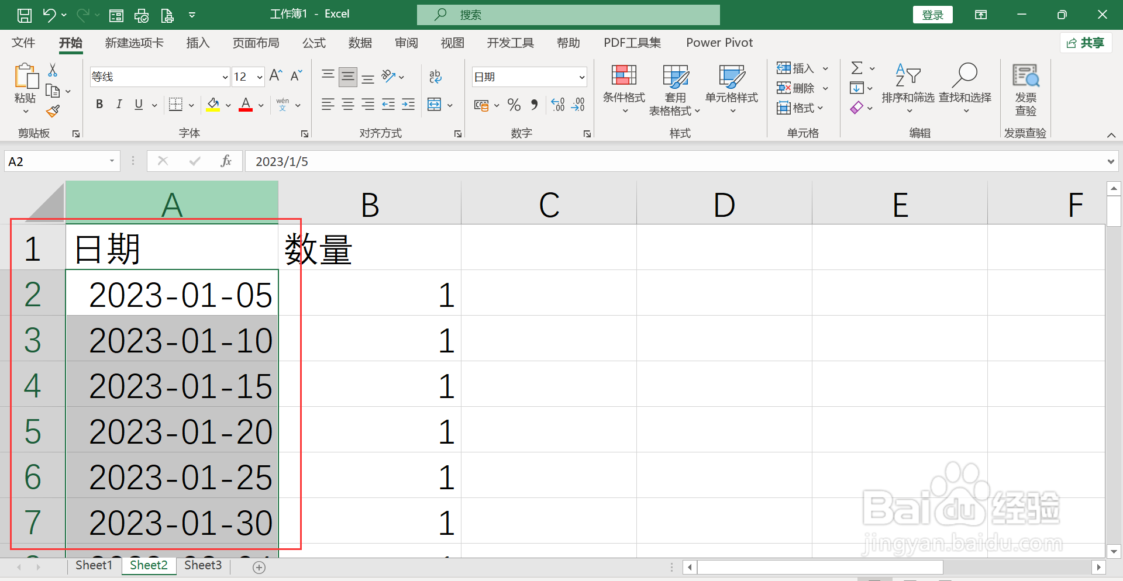Screen dimensions: 1123x581
Task: Click the Undo arrow icon
Action: [49, 15]
